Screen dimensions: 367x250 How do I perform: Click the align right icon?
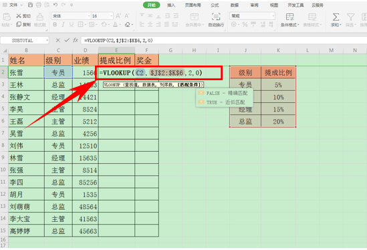[x=158, y=24]
